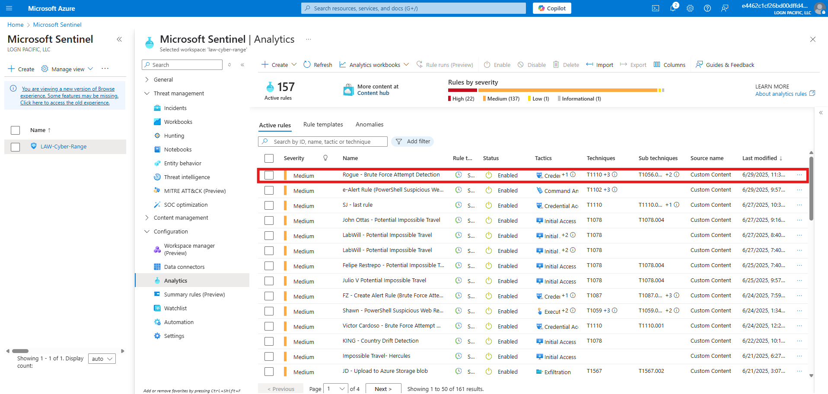Collapse the Microsoft Sentinel workspace pane
828x394 pixels.
coord(119,39)
